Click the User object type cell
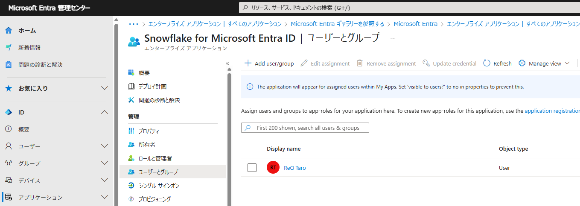This screenshot has height=206, width=580. coord(504,168)
